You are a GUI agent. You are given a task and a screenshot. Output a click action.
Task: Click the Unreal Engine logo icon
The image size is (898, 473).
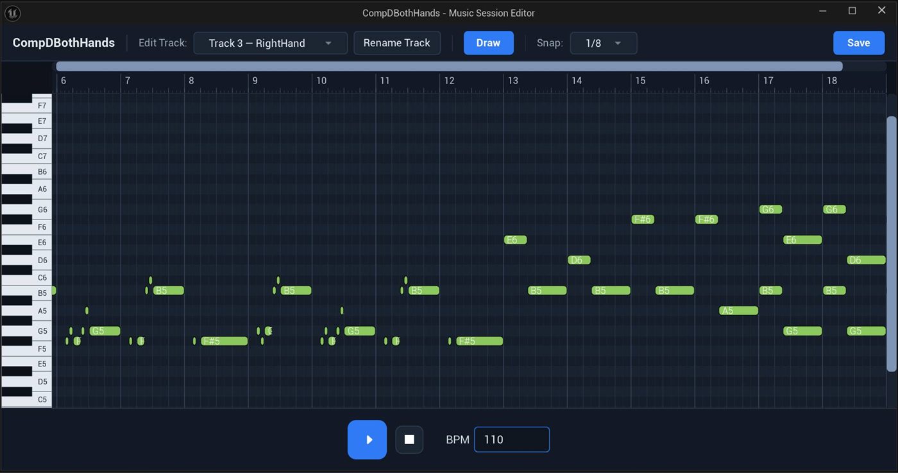pyautogui.click(x=12, y=13)
